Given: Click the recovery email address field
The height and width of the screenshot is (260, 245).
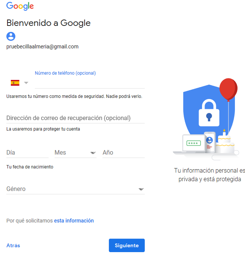Looking at the screenshot, I should point(75,118).
